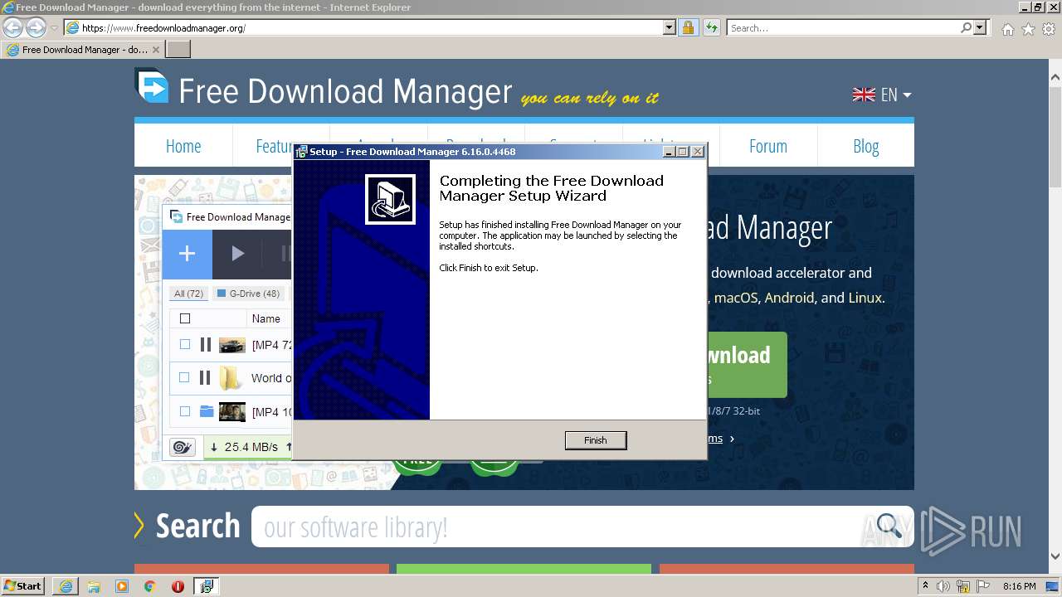Tick the checkbox for the World row
The image size is (1062, 597).
(x=185, y=377)
